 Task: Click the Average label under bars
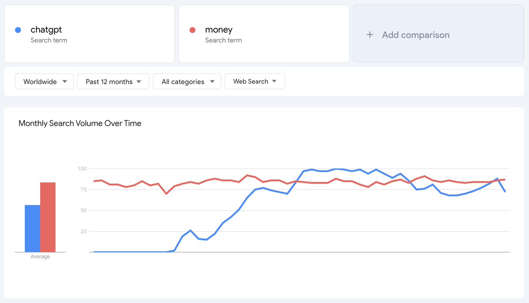pyautogui.click(x=40, y=257)
